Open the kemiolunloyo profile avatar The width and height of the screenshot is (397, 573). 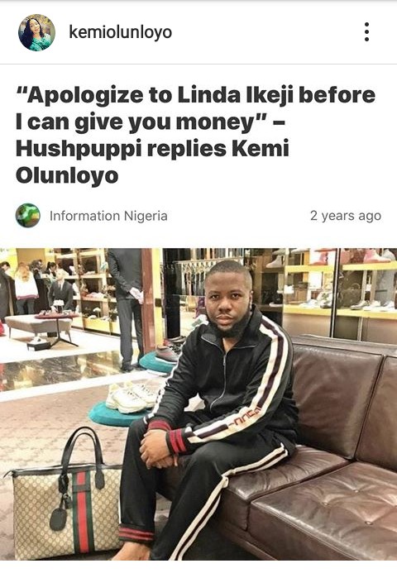(x=36, y=32)
